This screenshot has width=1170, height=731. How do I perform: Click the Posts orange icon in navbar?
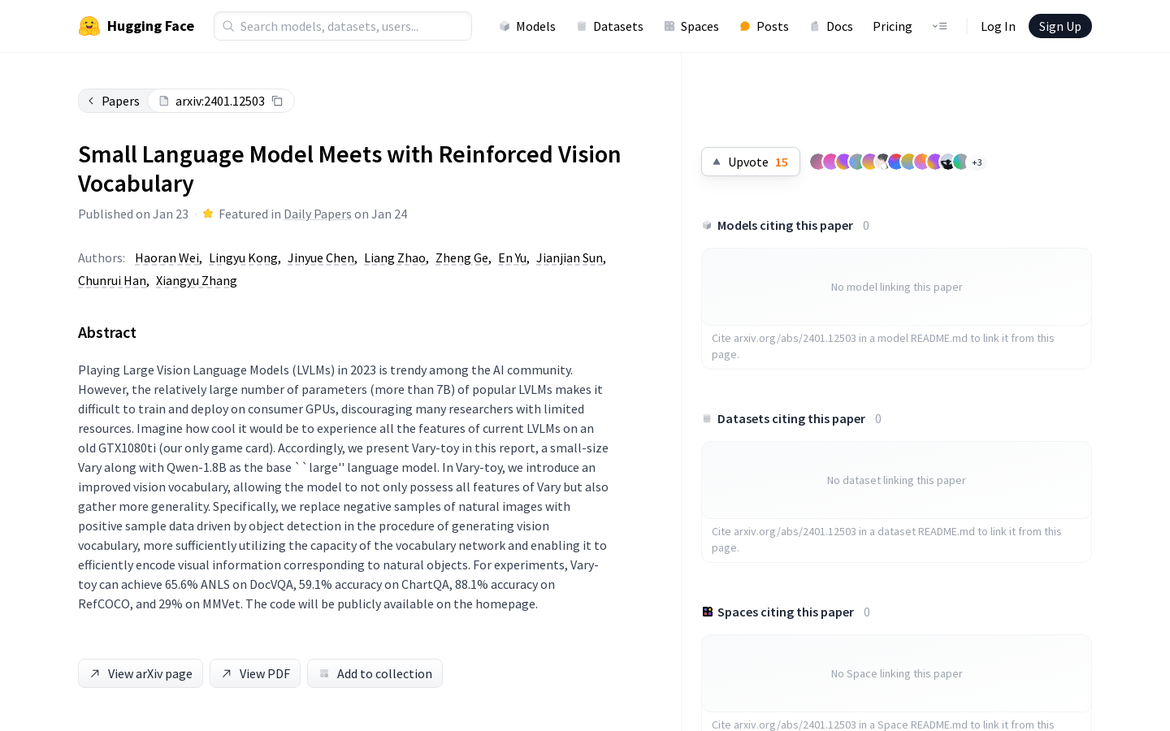coord(745,26)
